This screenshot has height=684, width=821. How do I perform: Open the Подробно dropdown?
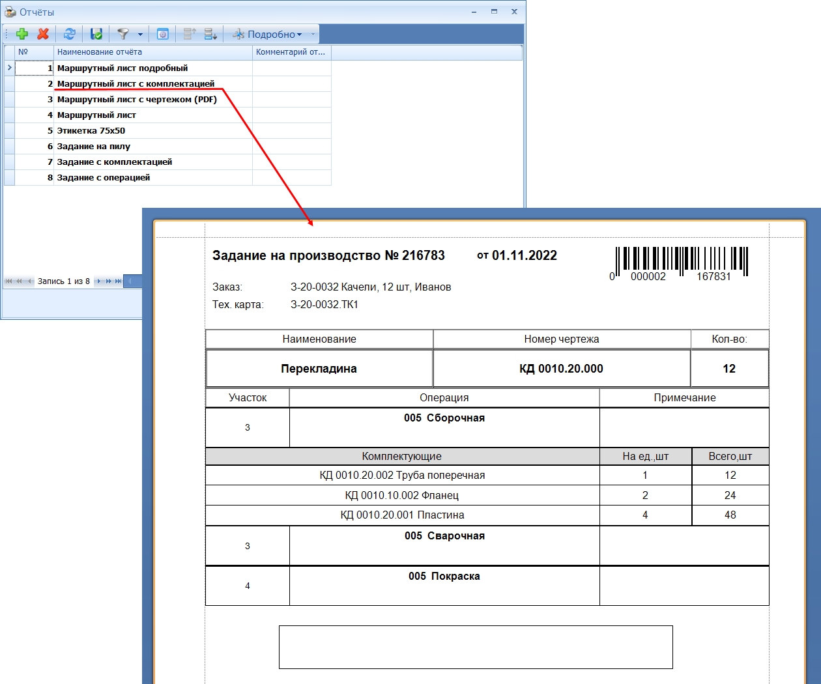click(268, 35)
